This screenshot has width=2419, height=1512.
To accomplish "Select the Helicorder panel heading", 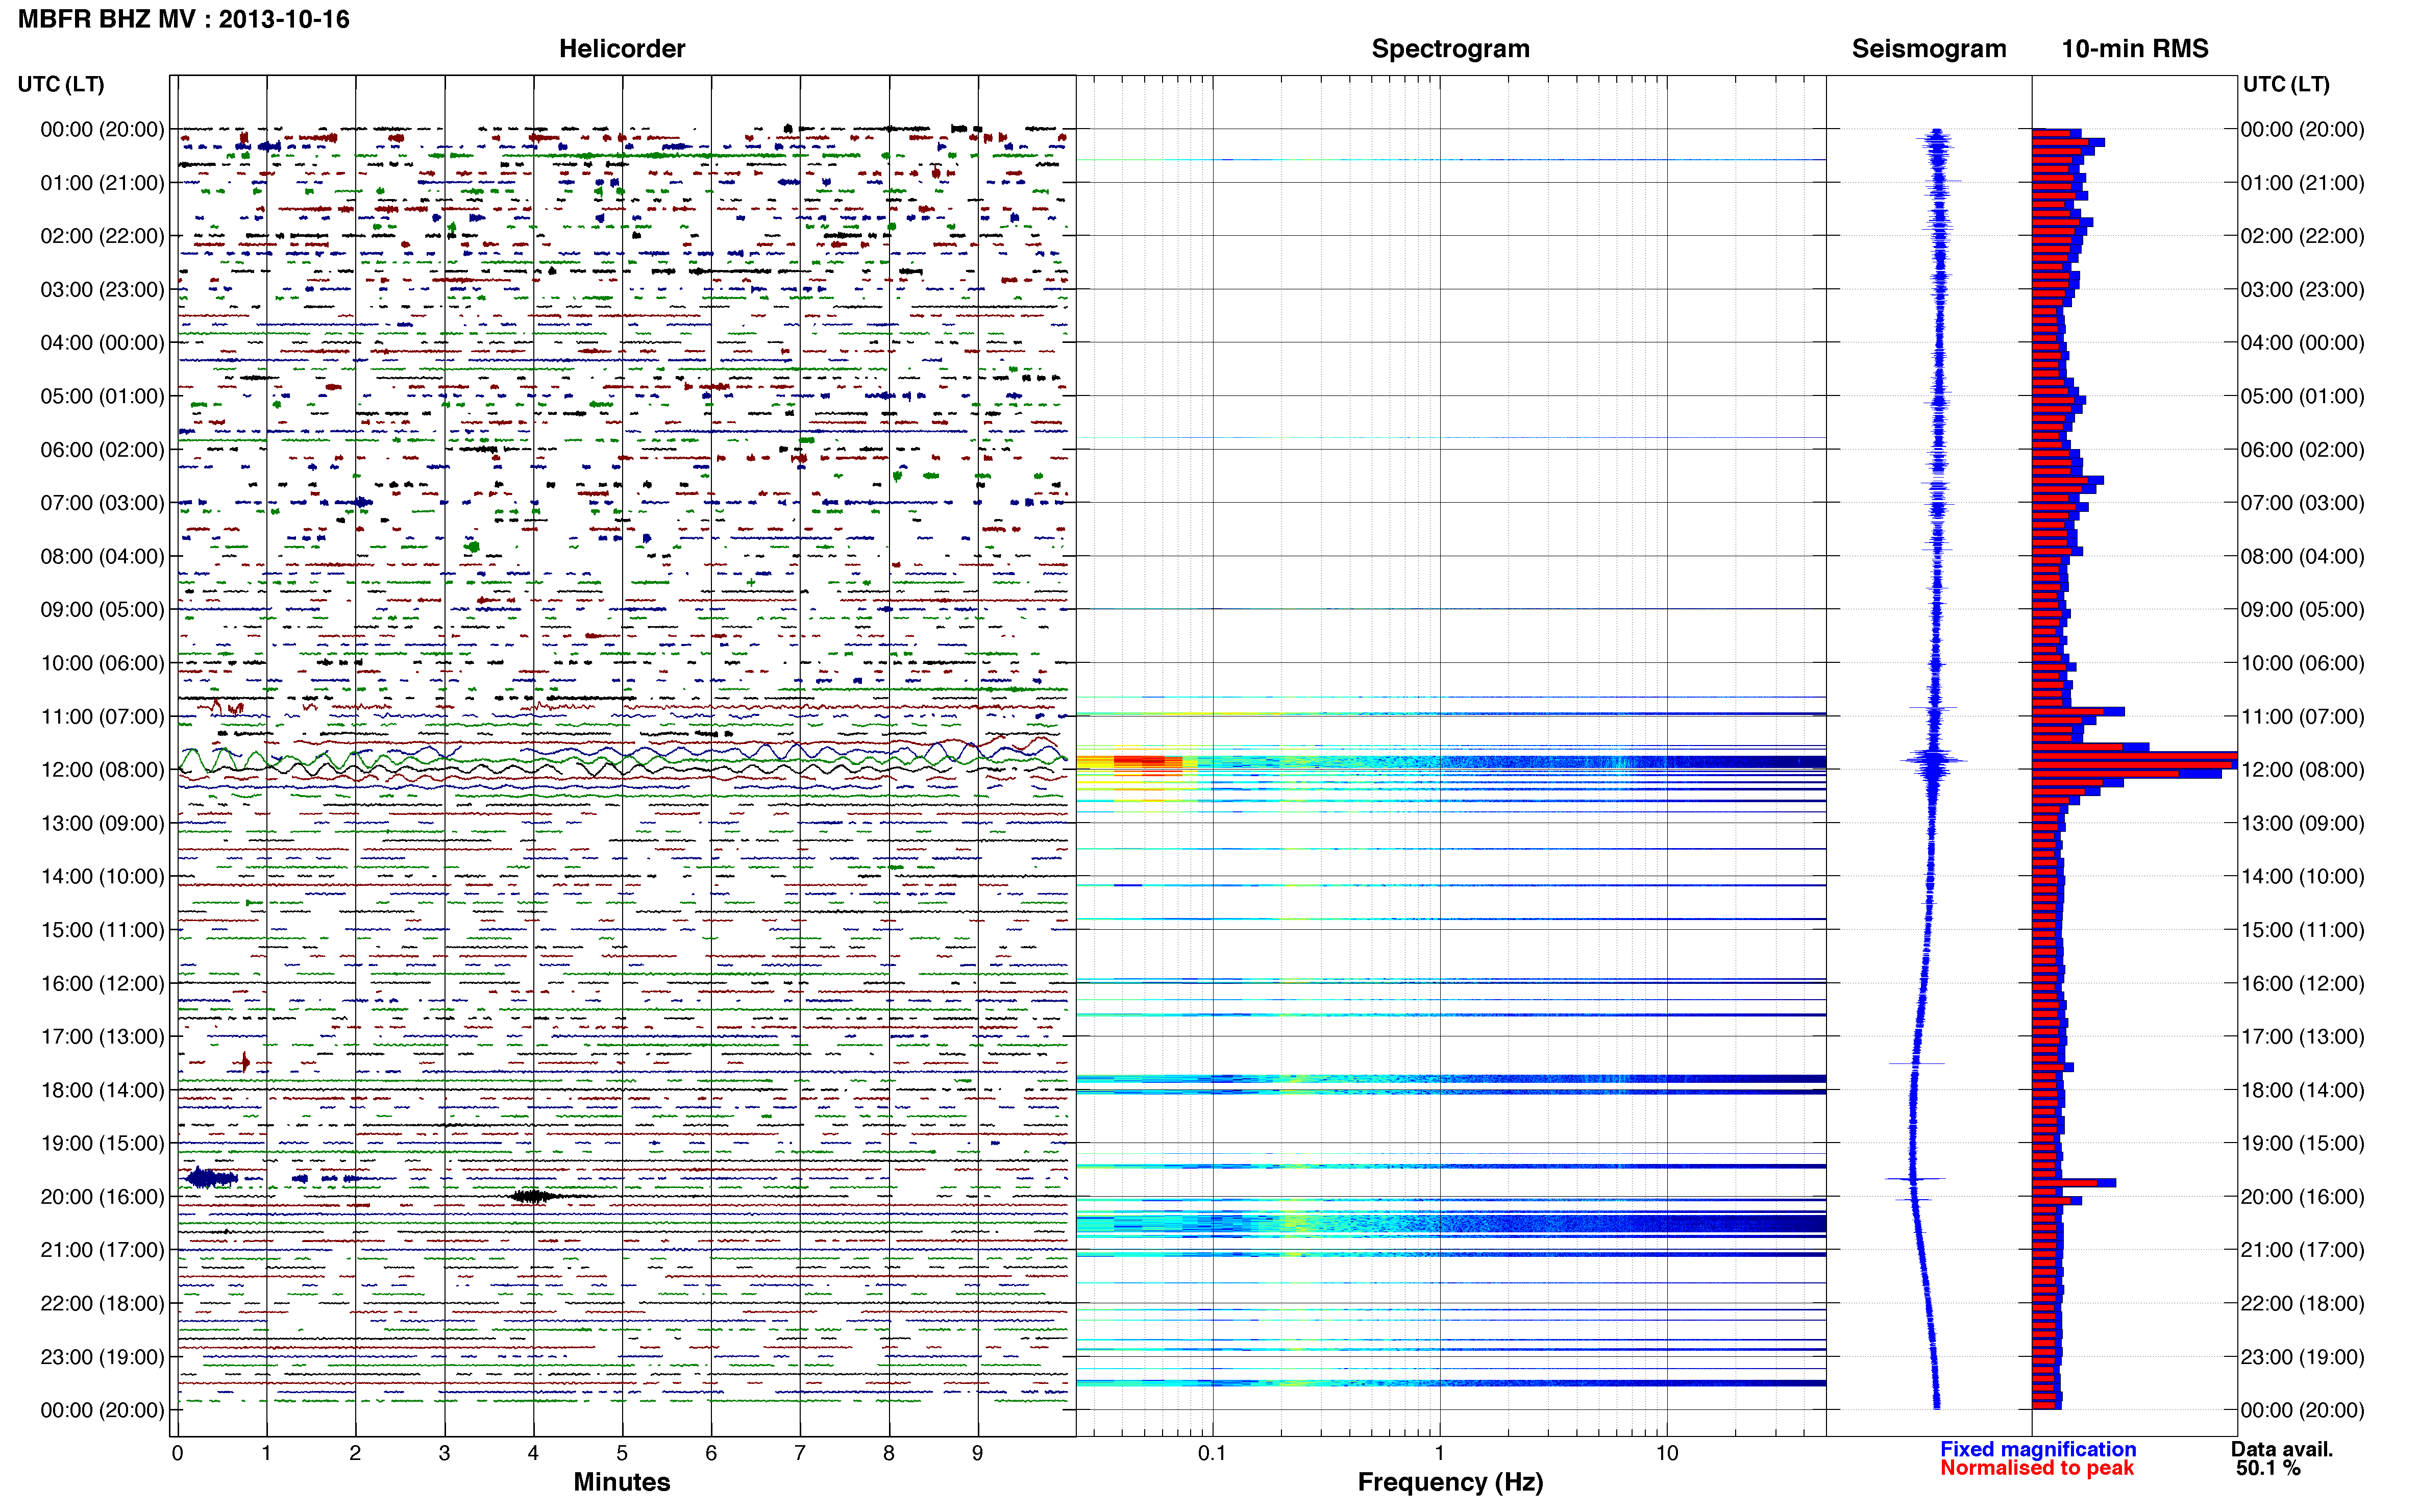I will [621, 49].
